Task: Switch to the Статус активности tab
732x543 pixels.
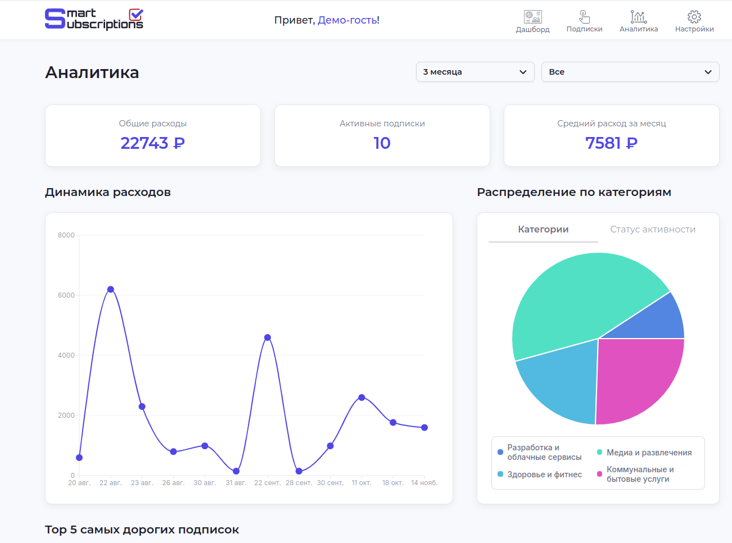Action: (653, 229)
